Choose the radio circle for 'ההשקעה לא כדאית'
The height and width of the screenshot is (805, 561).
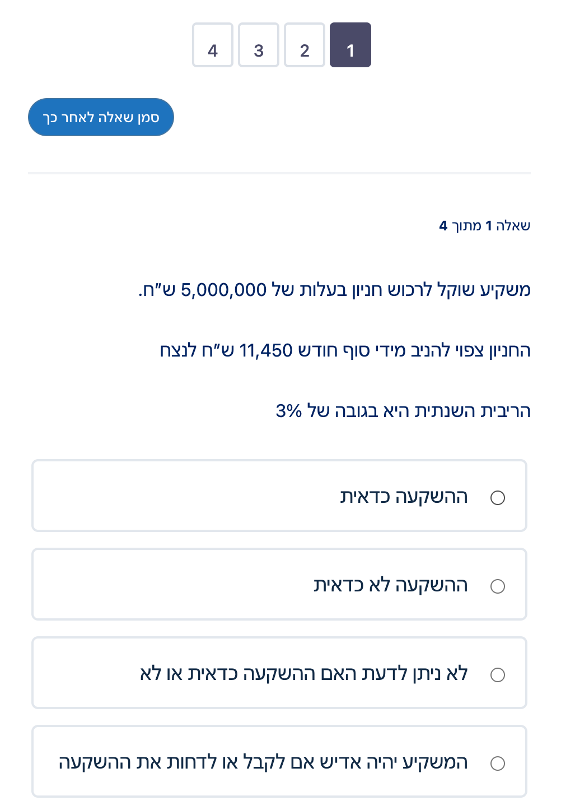[x=497, y=586]
